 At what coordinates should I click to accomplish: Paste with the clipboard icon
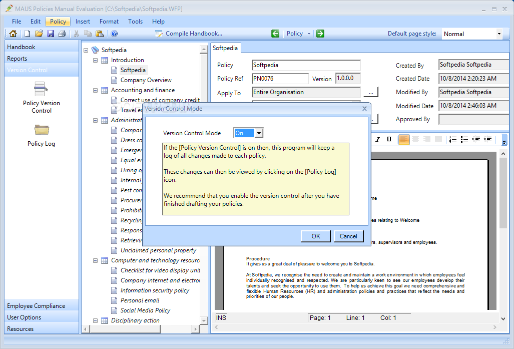[99, 34]
